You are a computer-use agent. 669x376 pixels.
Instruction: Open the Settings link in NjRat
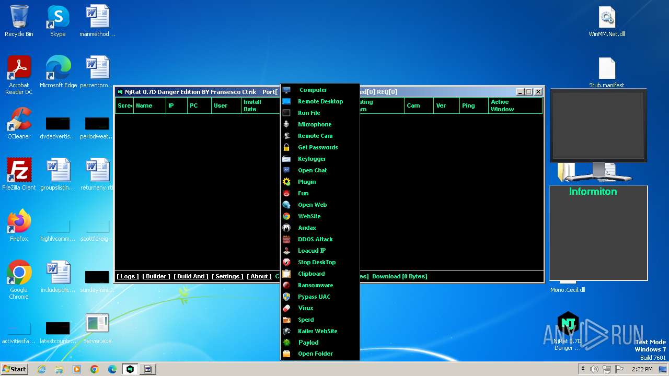pos(227,276)
